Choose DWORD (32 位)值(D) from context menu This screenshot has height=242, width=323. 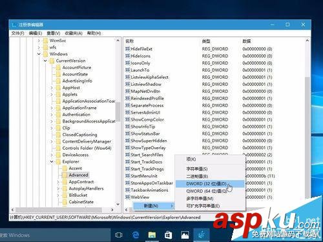pyautogui.click(x=210, y=184)
